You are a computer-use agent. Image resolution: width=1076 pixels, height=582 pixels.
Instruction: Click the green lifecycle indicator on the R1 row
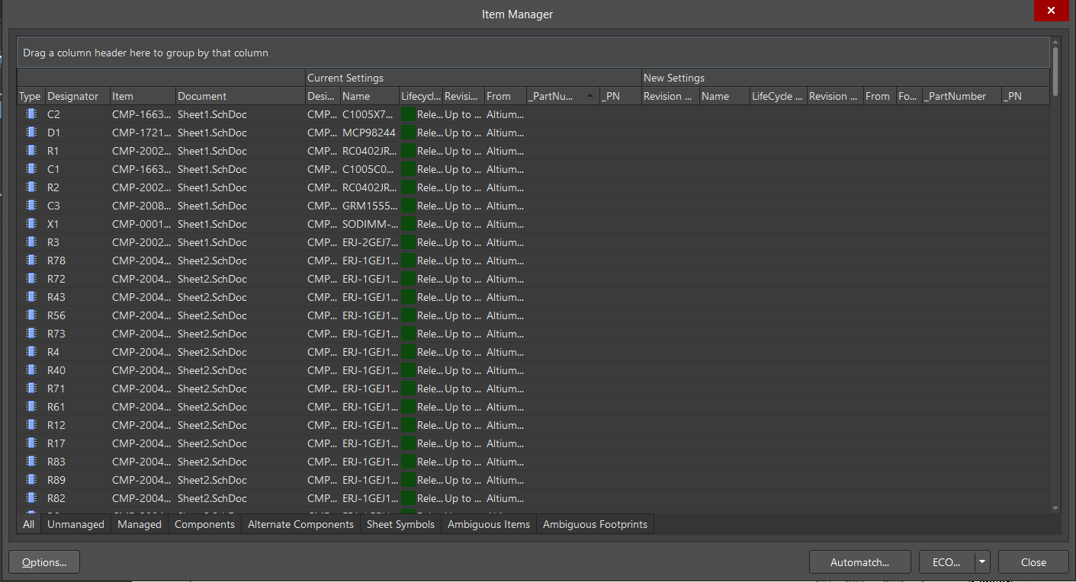tap(408, 150)
